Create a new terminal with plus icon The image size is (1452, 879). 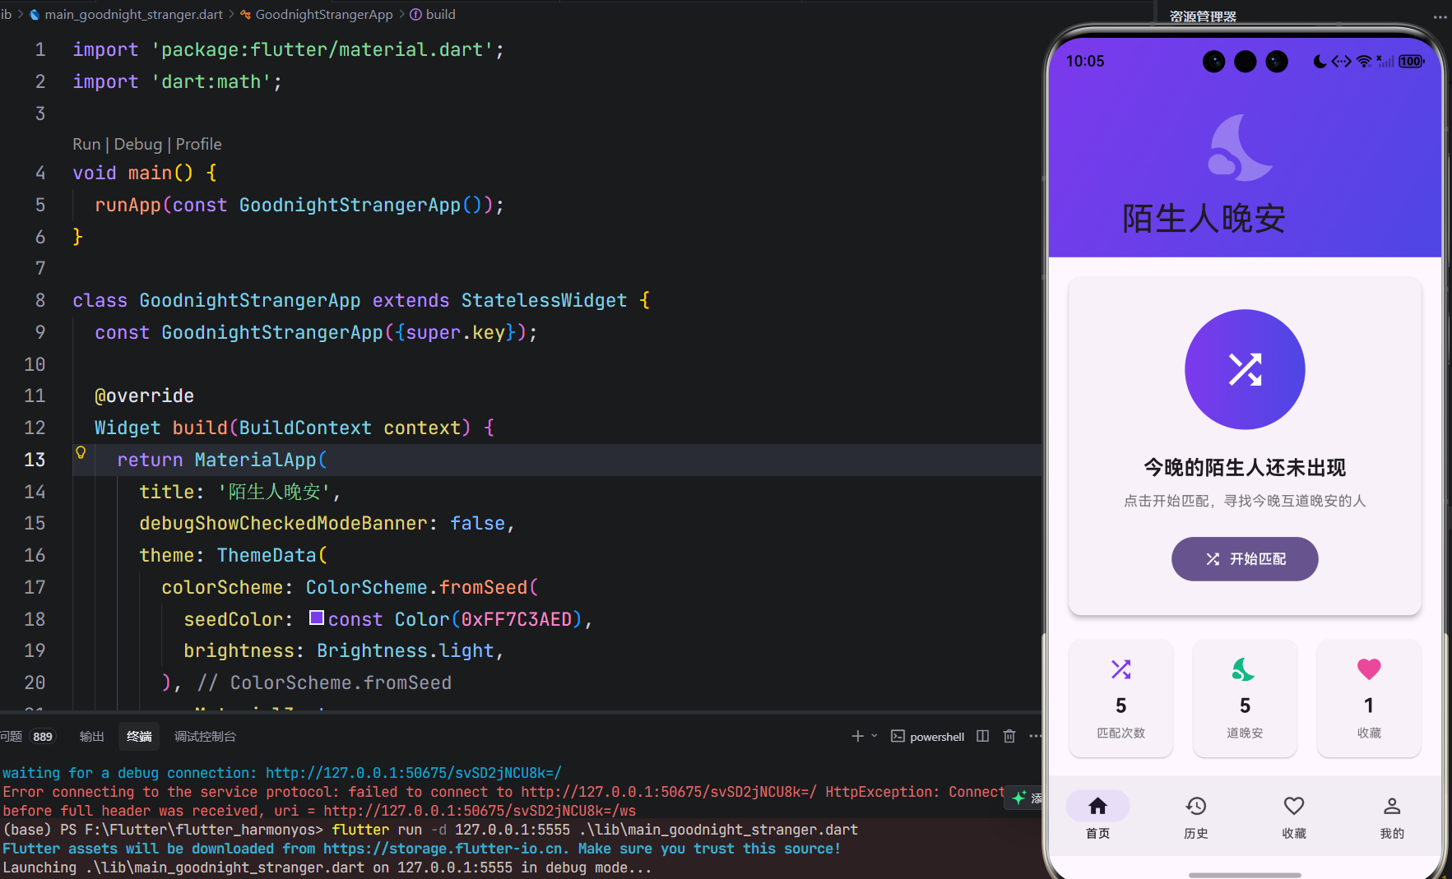[857, 736]
